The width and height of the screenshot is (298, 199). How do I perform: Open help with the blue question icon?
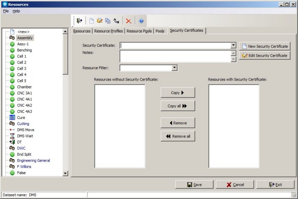click(141, 21)
